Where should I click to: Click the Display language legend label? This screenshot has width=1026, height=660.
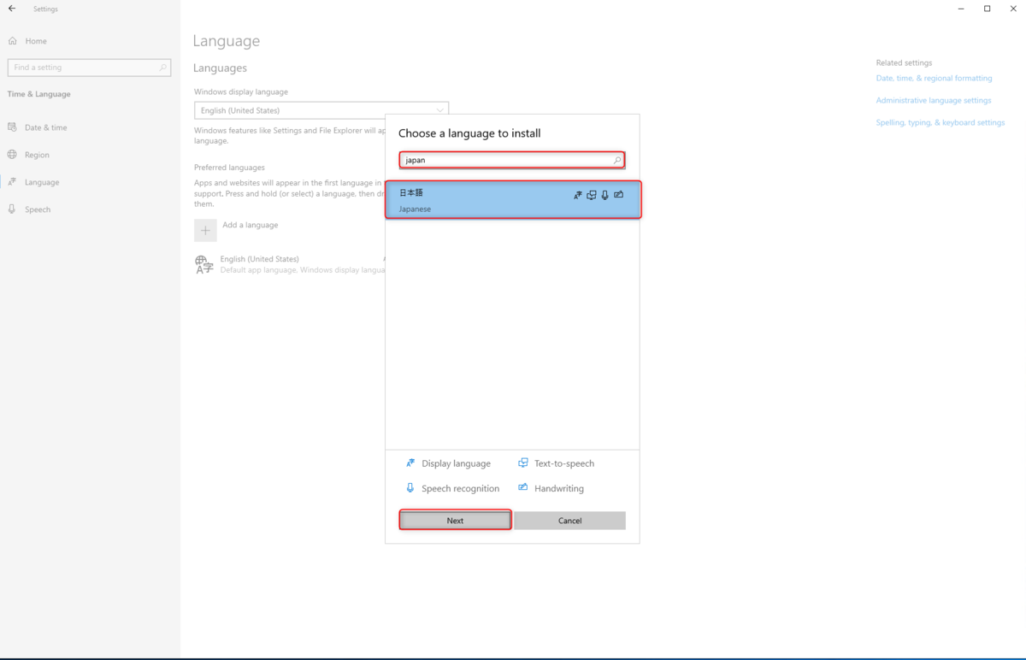pos(456,463)
